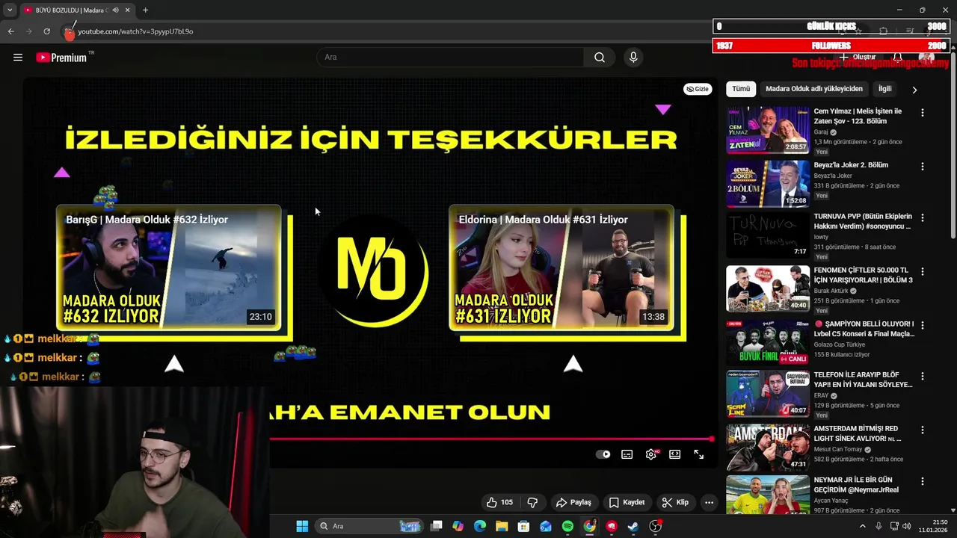Go to YouTube Premium home logo
The height and width of the screenshot is (538, 957).
click(x=61, y=58)
